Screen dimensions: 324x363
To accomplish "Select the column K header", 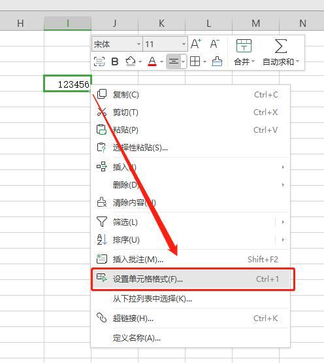I will pyautogui.click(x=161, y=23).
